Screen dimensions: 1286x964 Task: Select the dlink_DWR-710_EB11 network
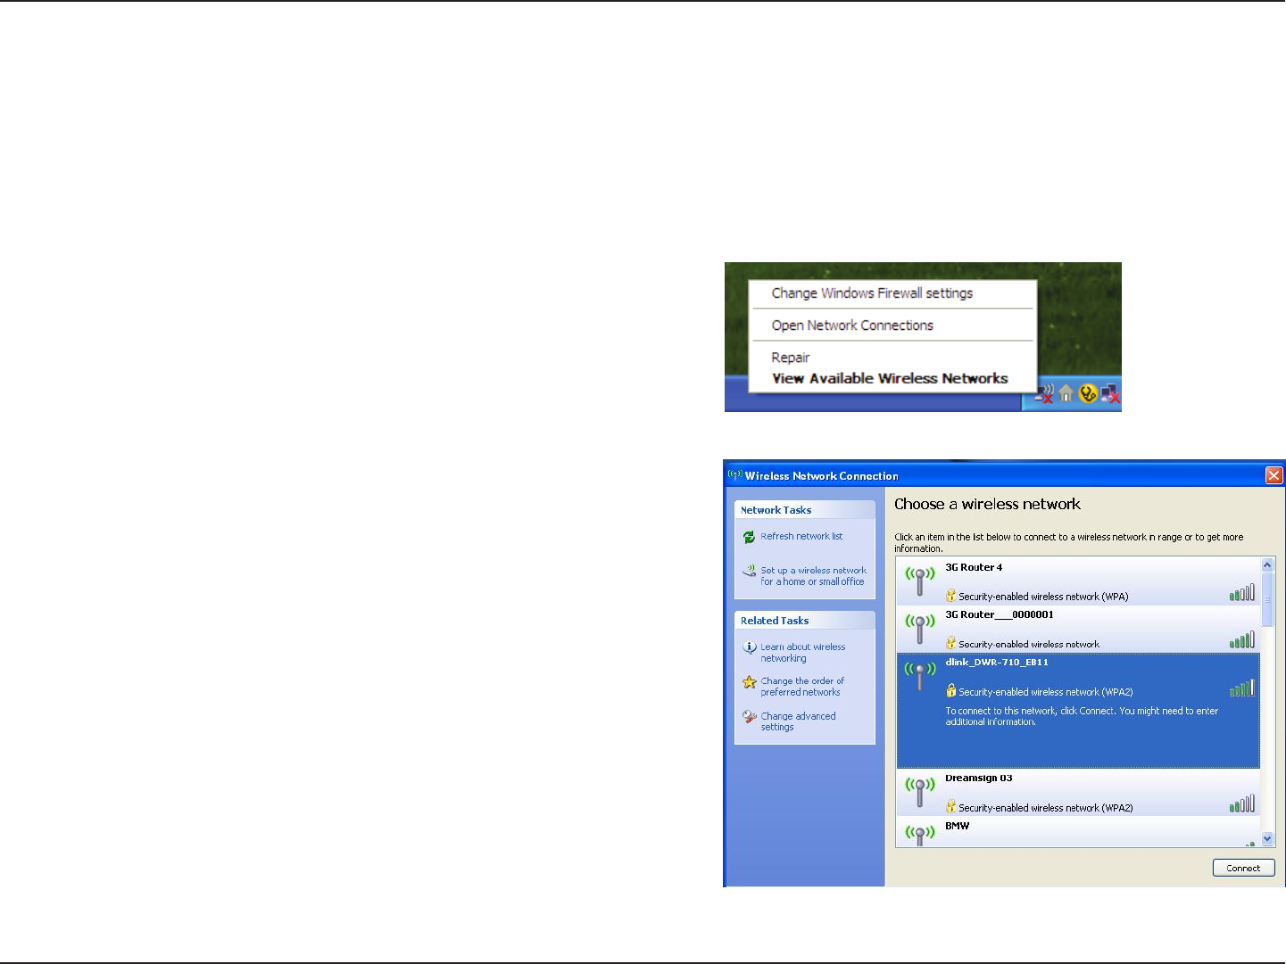click(x=1078, y=711)
